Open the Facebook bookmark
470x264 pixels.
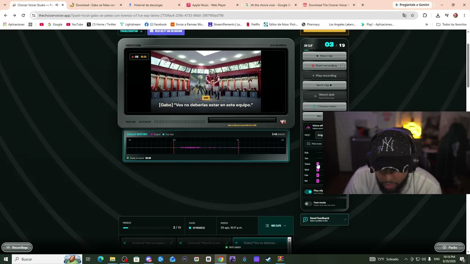click(x=156, y=25)
